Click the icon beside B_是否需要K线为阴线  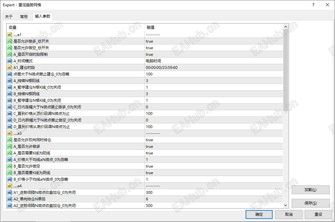(x=10, y=173)
